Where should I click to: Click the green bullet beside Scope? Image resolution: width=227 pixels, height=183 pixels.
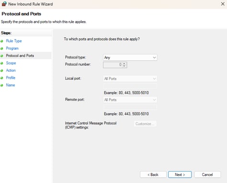tap(2, 63)
